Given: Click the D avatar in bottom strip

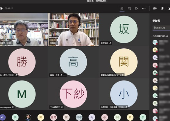Looking at the screenshot, I should 130,117.
